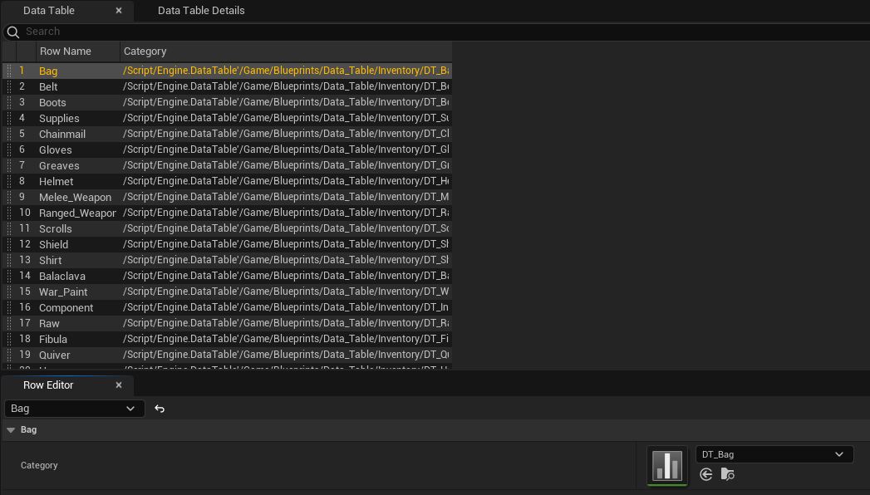Click the Category path of the Component row

click(286, 307)
